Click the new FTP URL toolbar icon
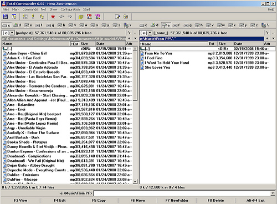 point(98,17)
